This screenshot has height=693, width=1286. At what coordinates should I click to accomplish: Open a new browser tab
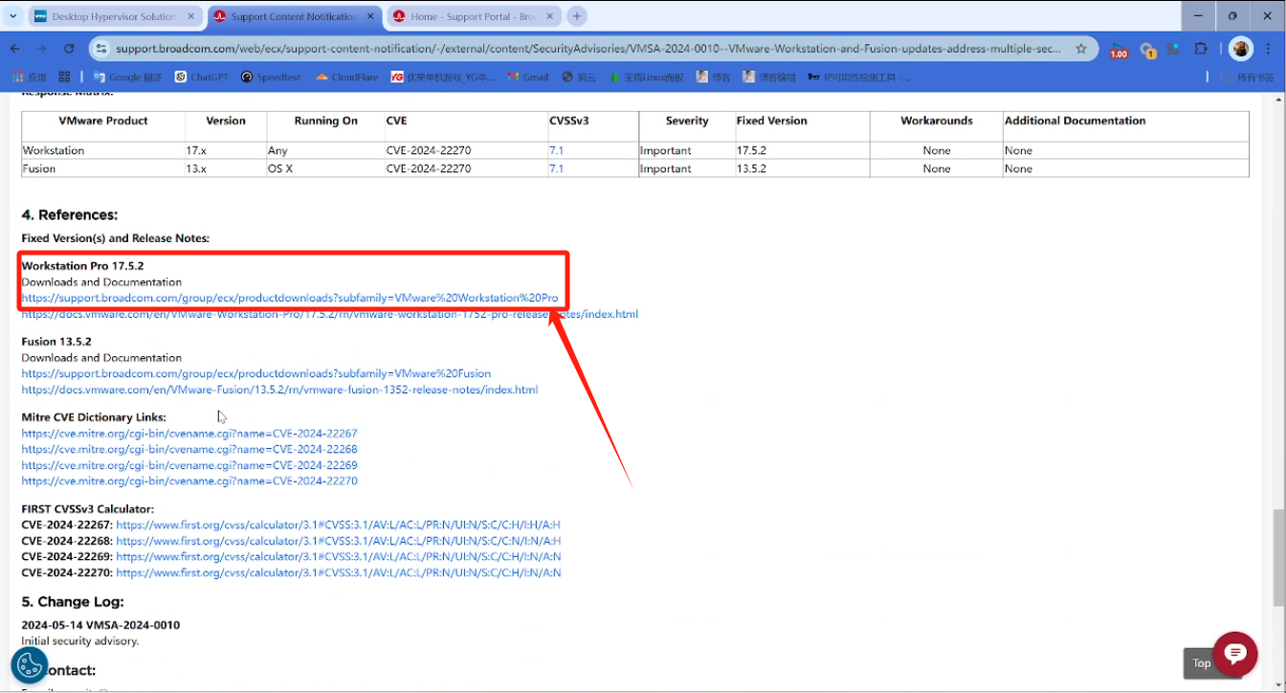tap(577, 16)
